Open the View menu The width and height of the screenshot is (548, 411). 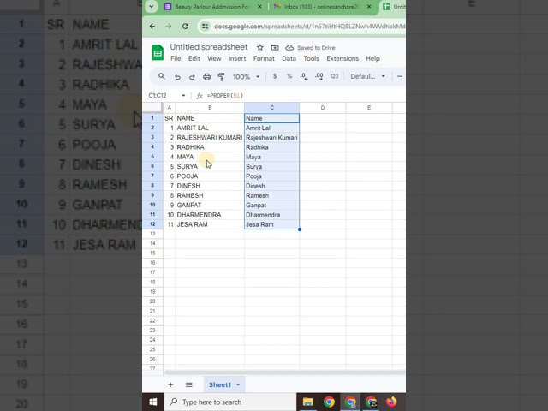pos(214,58)
